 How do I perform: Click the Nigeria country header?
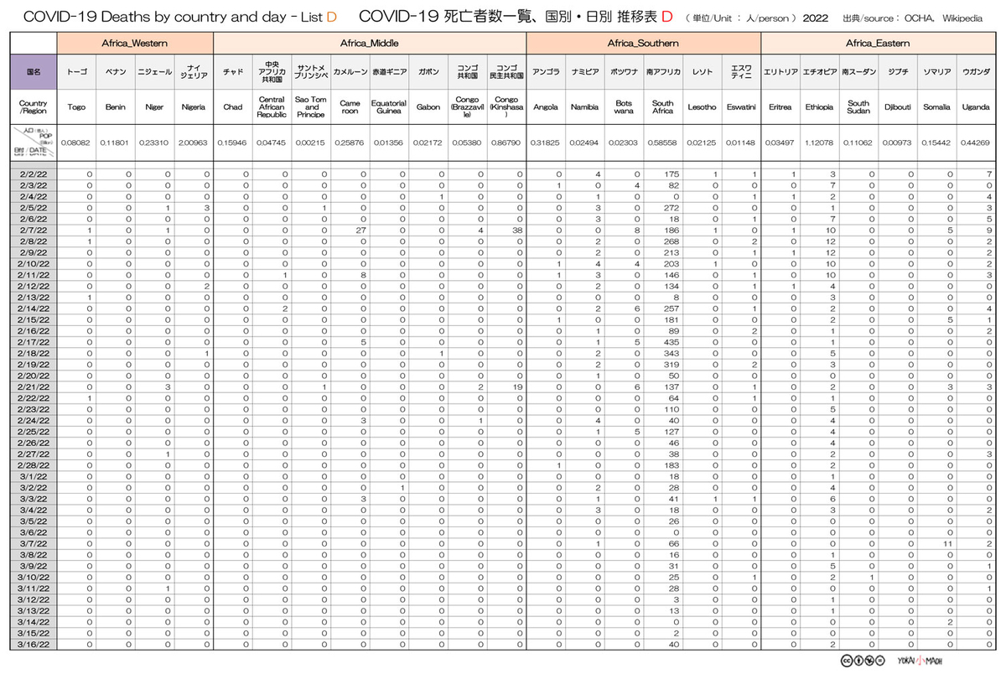194,107
